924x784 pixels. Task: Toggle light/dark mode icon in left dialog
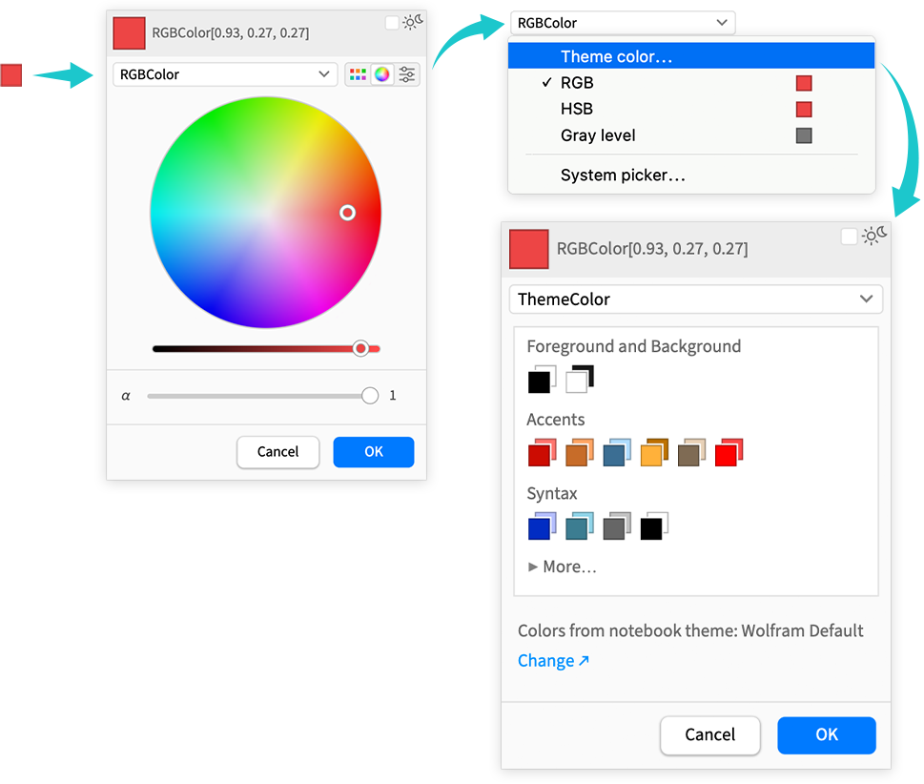(413, 22)
